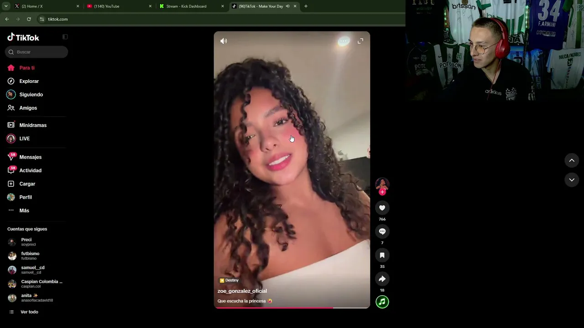Open the comments on this video

click(x=382, y=231)
